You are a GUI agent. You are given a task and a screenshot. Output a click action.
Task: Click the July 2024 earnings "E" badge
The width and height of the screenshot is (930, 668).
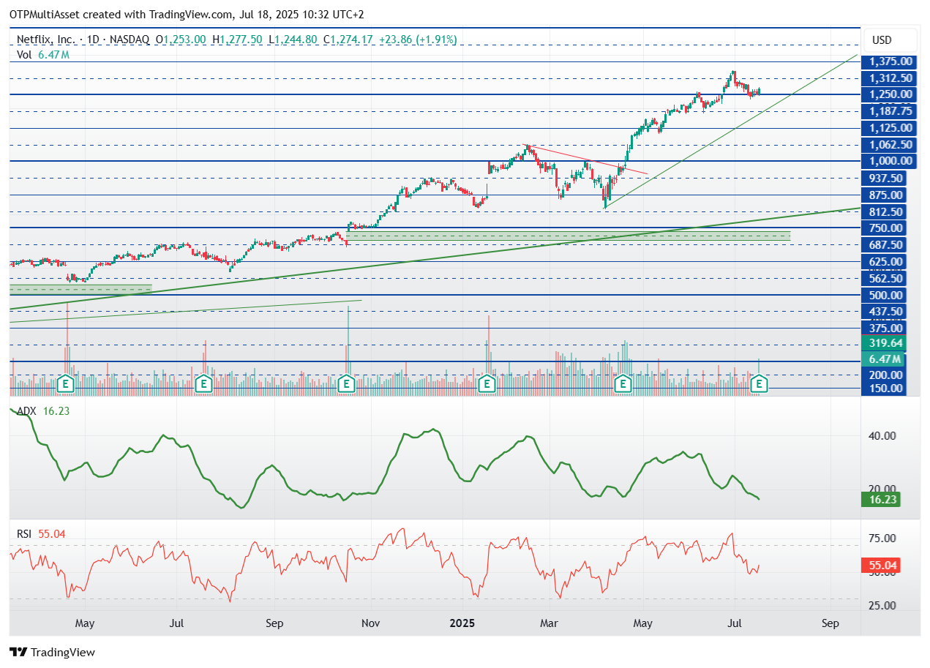[203, 383]
